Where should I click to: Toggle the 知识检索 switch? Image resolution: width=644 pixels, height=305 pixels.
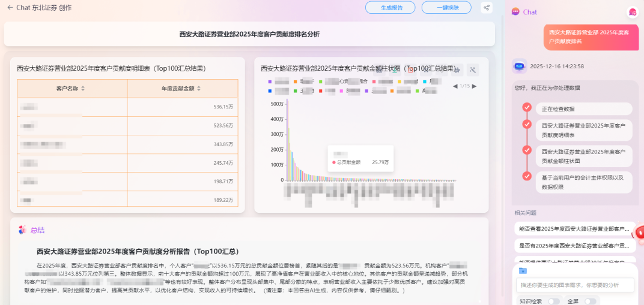click(553, 301)
